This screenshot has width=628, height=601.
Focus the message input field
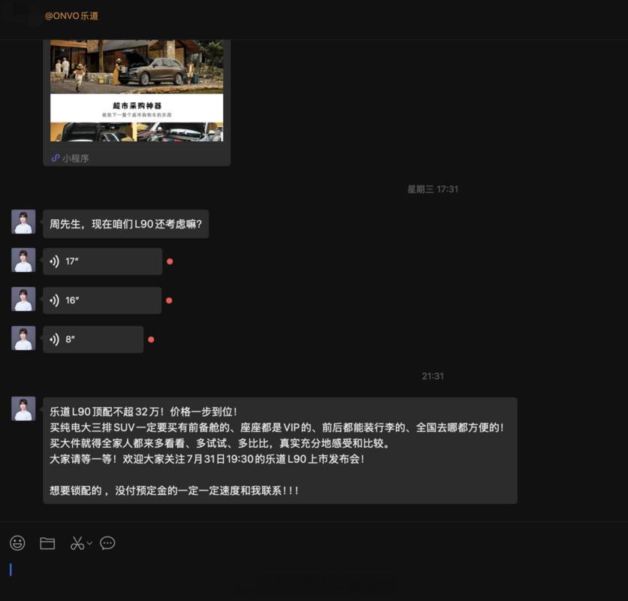coord(314,577)
